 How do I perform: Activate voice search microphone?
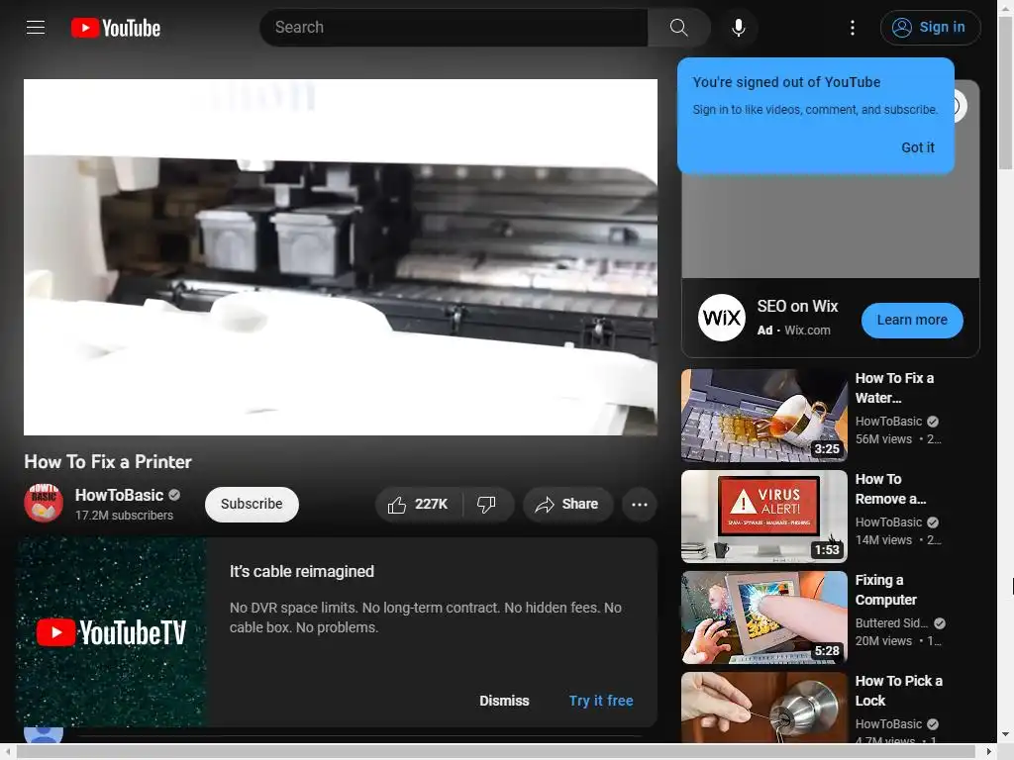pyautogui.click(x=738, y=27)
